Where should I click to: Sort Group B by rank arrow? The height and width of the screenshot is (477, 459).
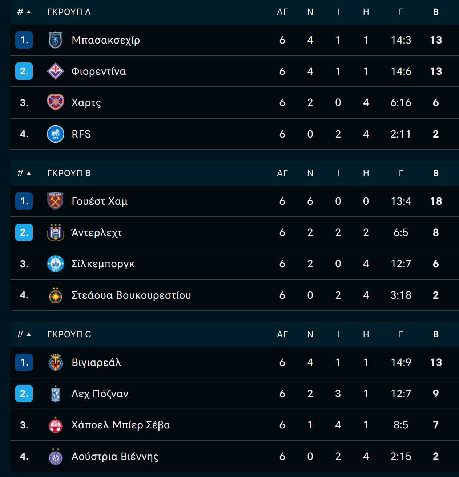pyautogui.click(x=29, y=173)
